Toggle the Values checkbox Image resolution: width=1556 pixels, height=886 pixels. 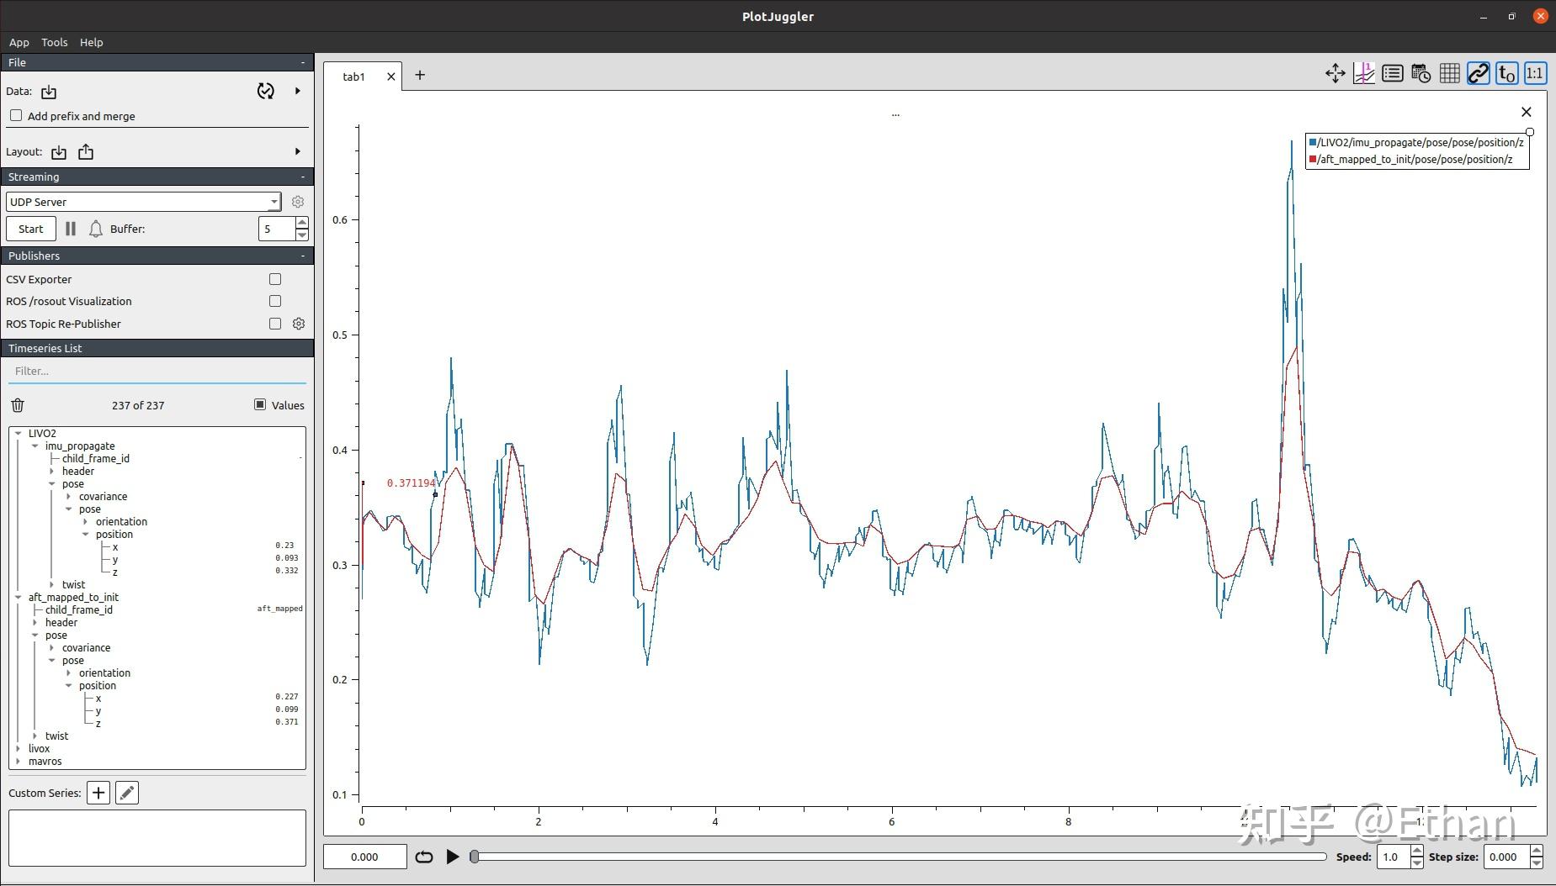tap(260, 404)
